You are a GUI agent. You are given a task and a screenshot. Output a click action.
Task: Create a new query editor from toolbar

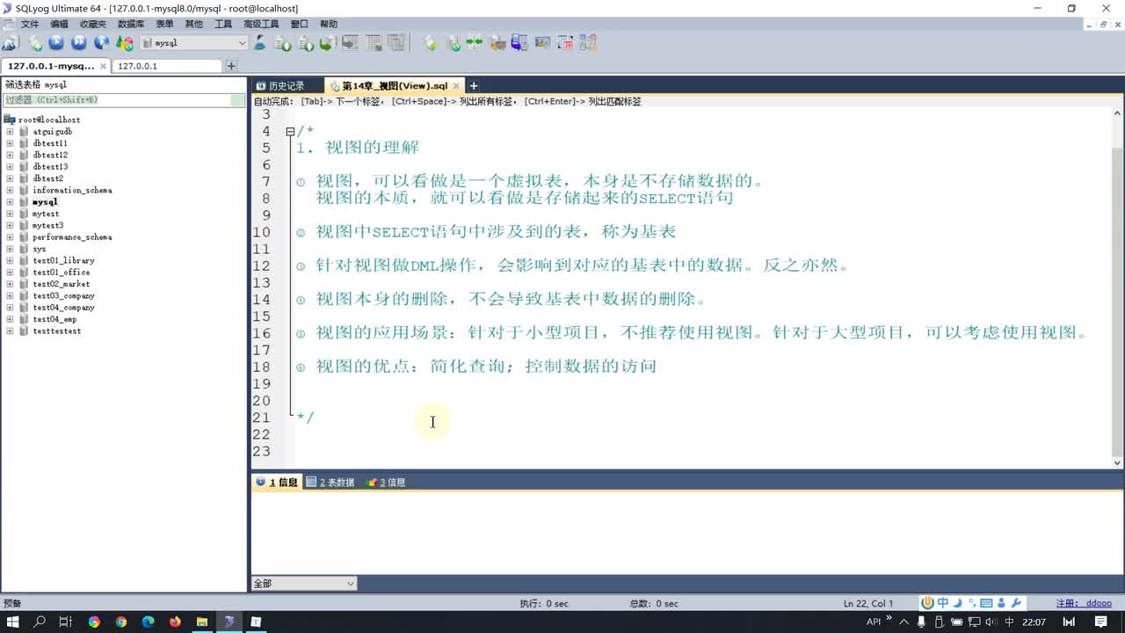35,42
